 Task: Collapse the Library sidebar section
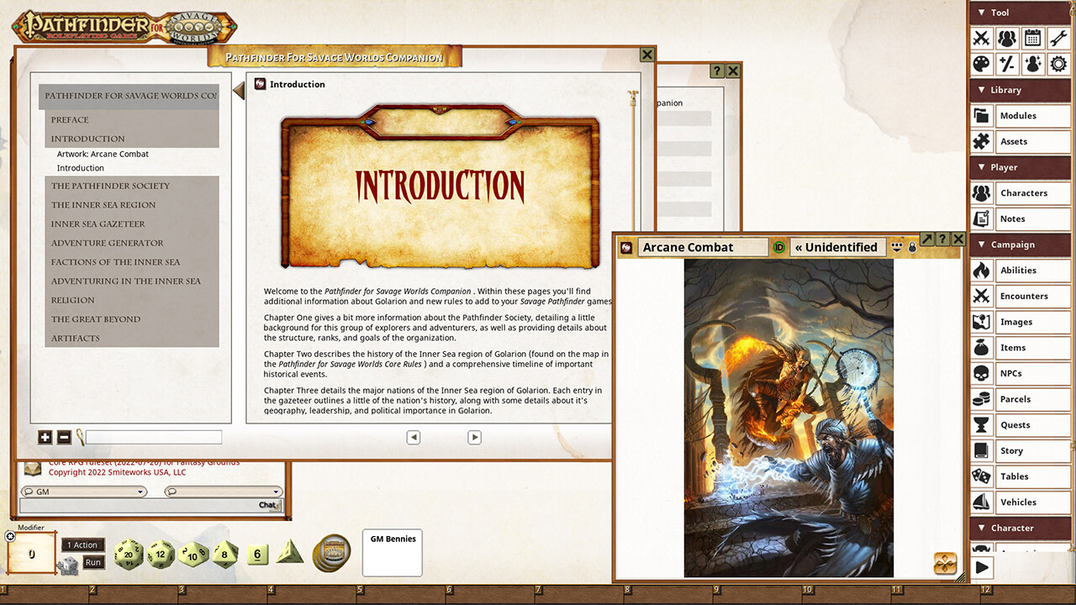point(981,90)
